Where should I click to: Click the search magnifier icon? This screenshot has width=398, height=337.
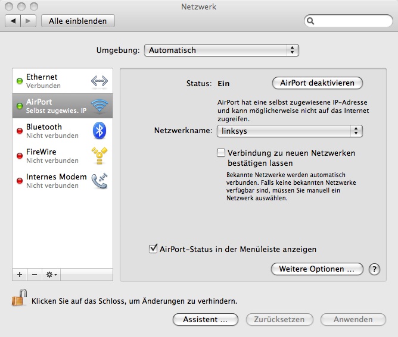coord(310,21)
